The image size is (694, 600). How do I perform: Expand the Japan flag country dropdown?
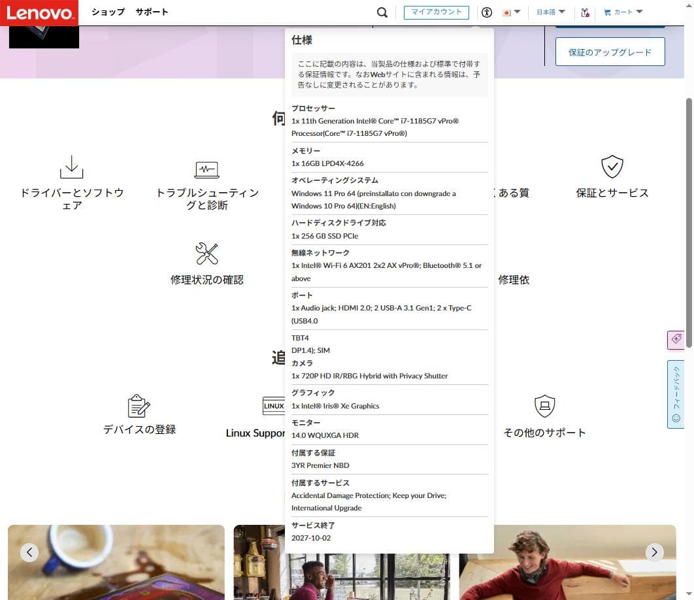(x=511, y=12)
